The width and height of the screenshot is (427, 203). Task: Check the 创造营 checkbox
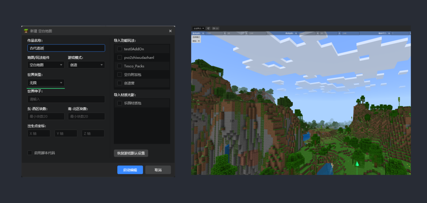119,83
